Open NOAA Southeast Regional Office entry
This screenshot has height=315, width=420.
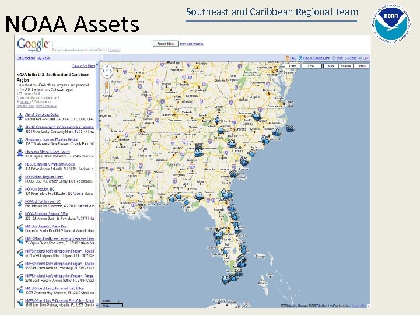(47, 213)
